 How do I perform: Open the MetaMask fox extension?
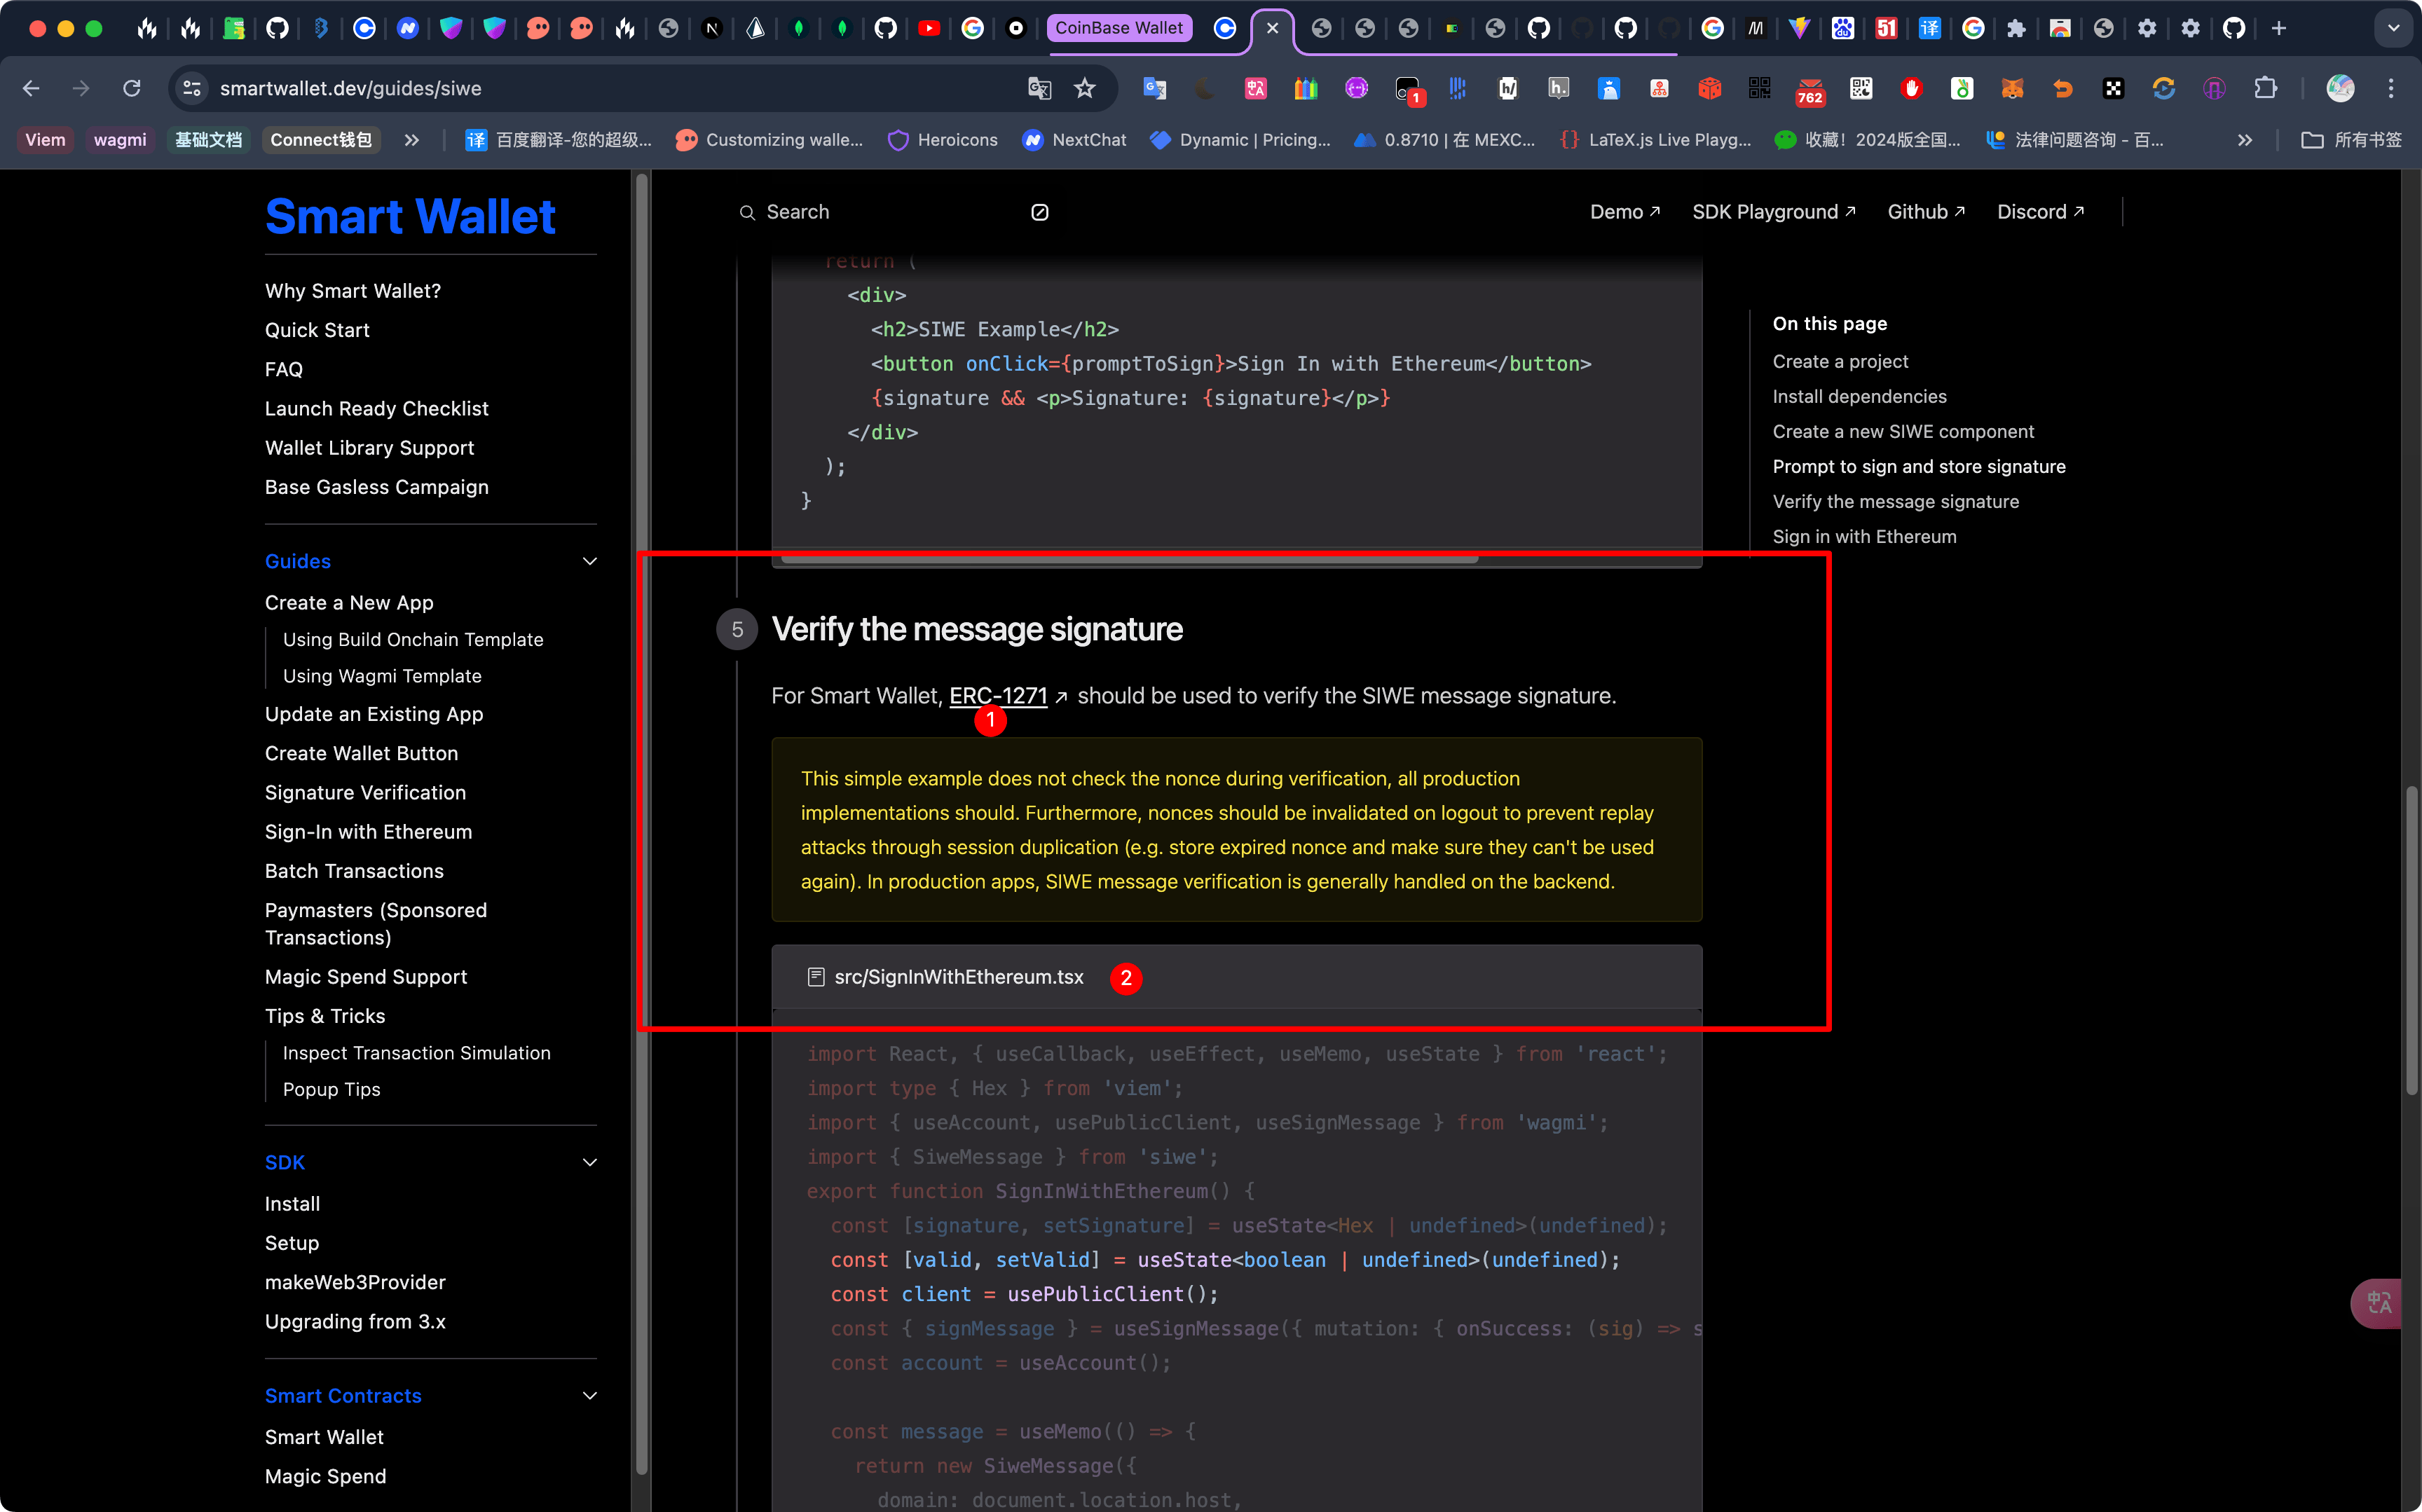pos(2012,89)
